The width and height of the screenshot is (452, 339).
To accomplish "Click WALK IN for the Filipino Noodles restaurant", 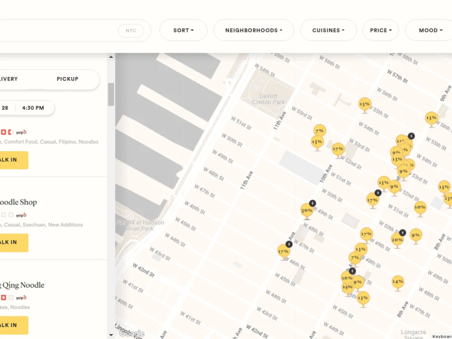I will tap(14, 160).
